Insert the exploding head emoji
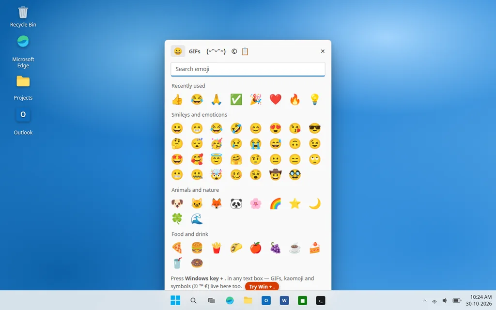The width and height of the screenshot is (496, 310). (217, 174)
